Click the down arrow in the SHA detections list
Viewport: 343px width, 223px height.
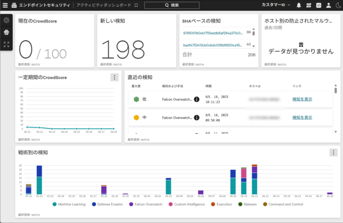tap(253, 46)
